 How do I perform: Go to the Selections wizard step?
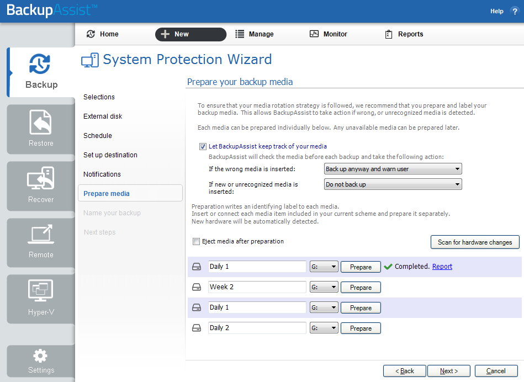(99, 97)
